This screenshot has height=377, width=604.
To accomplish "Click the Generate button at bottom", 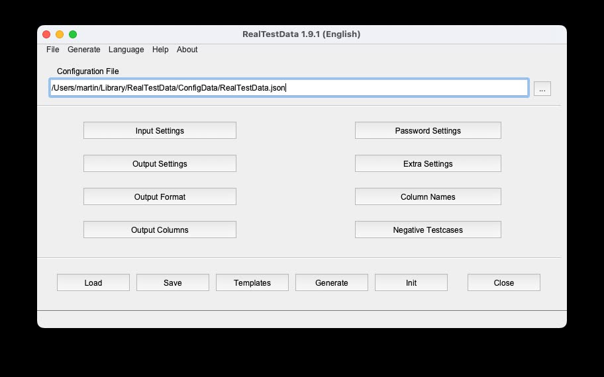I will pos(332,283).
